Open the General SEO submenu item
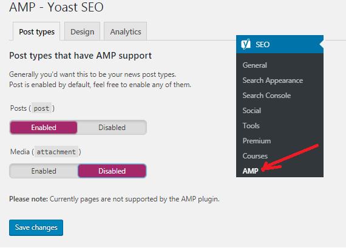Viewport: 346px width, 248px height. (x=255, y=65)
